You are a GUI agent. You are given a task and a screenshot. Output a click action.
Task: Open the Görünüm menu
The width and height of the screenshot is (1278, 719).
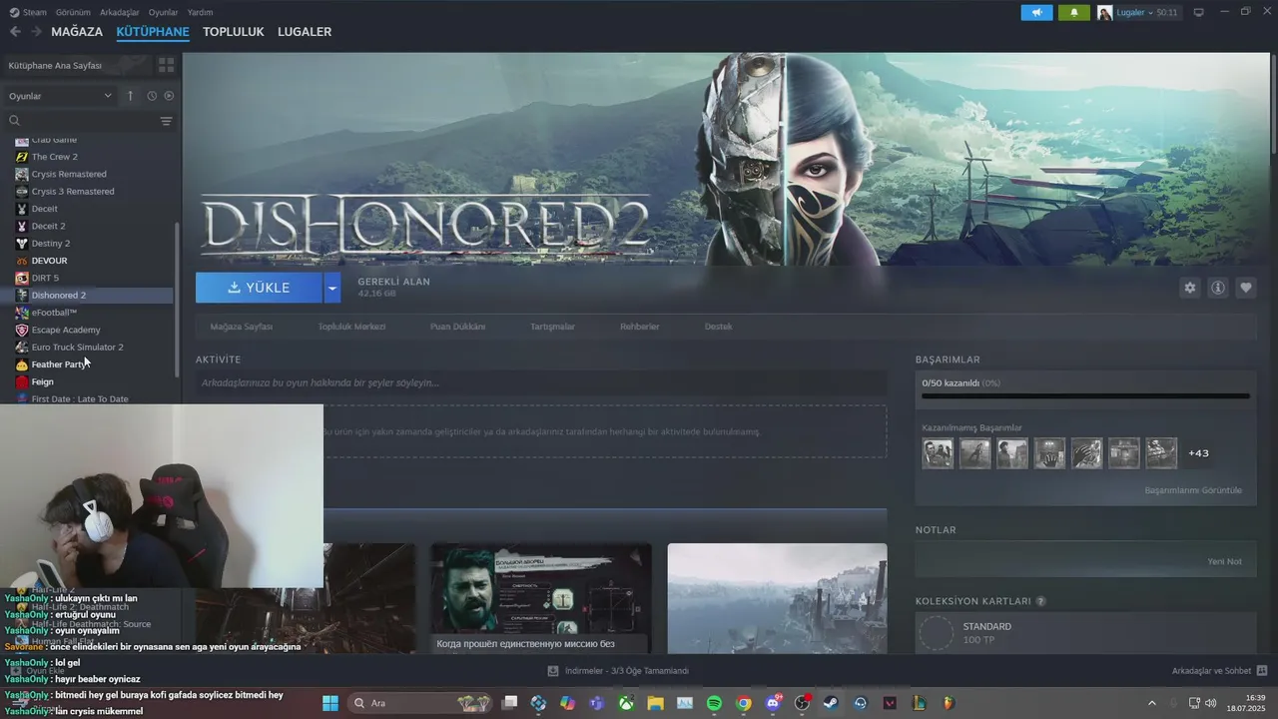73,12
